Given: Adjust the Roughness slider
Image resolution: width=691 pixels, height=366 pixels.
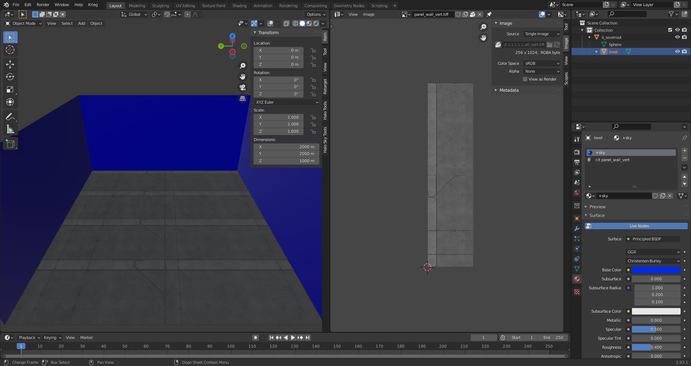Looking at the screenshot, I should coord(656,347).
